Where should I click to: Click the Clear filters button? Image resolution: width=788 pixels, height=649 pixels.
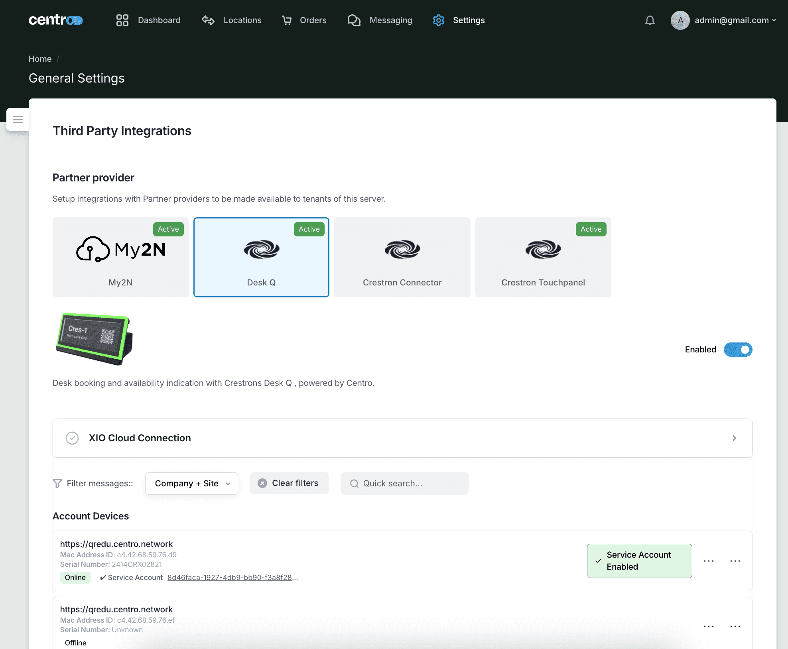tap(289, 483)
